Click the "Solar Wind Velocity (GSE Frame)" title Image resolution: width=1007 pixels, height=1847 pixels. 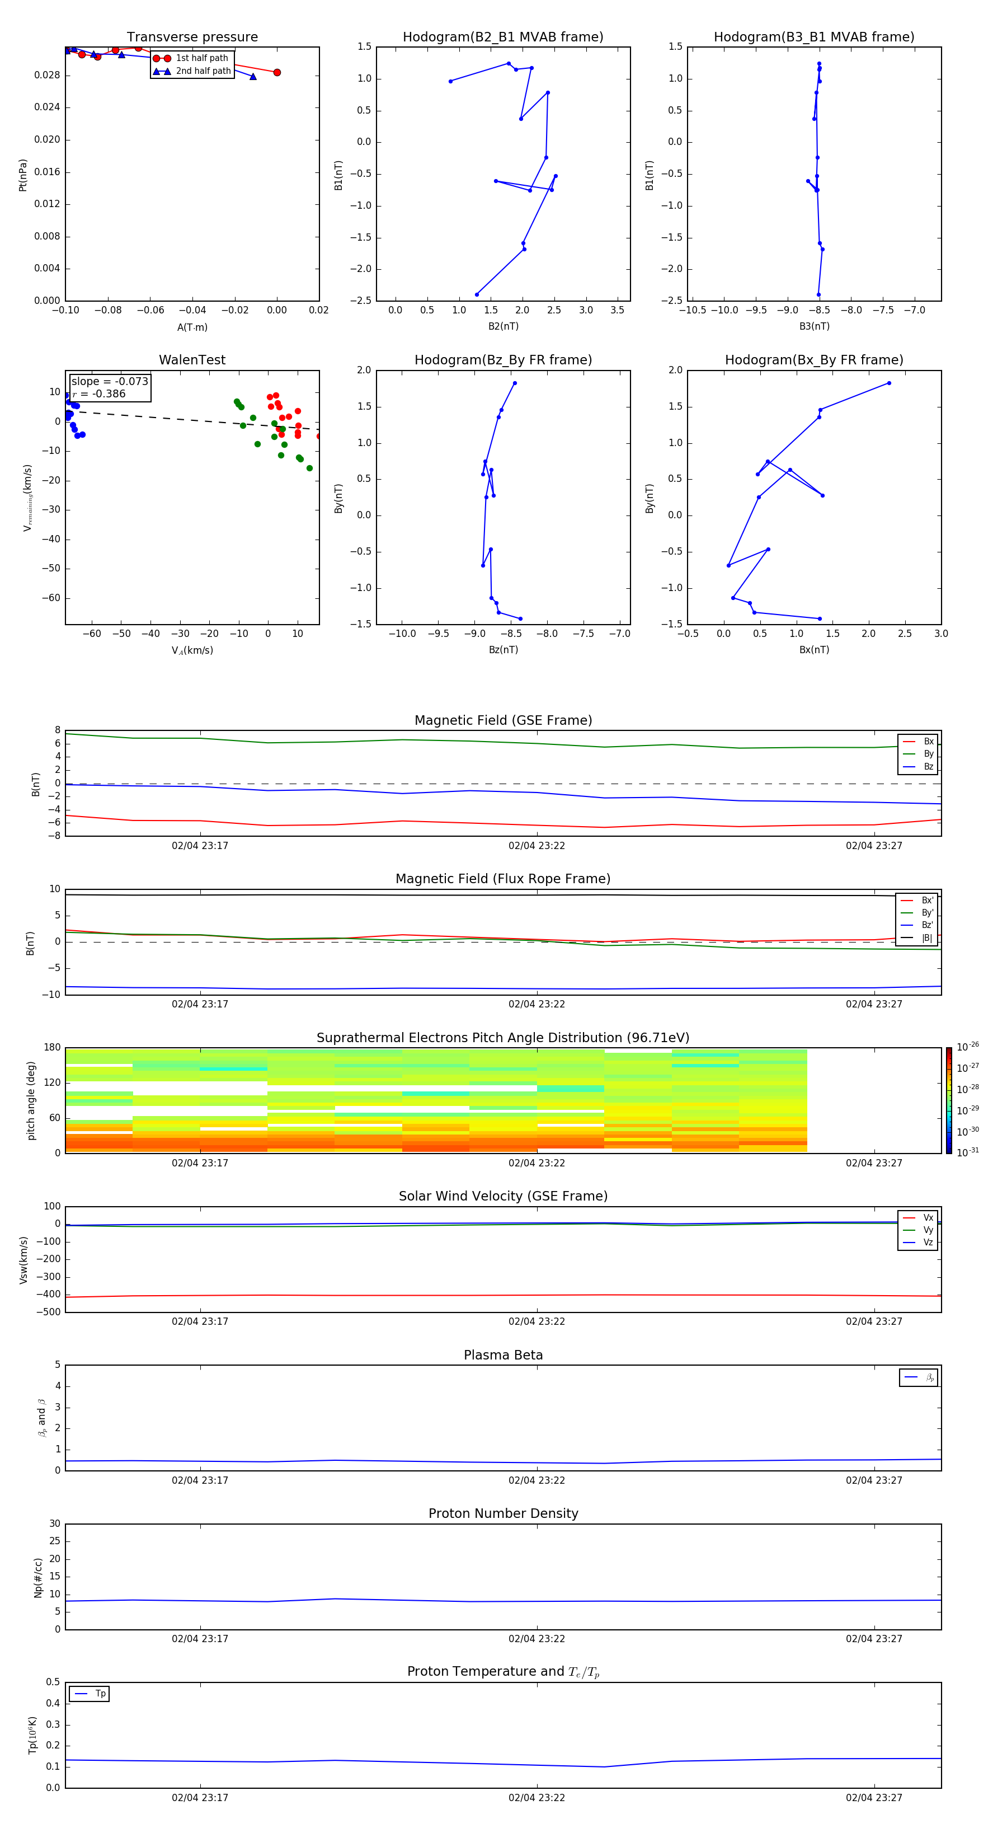tap(503, 1196)
